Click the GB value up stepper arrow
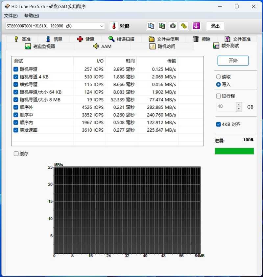Screen dimensions: 263x277 (239, 104)
